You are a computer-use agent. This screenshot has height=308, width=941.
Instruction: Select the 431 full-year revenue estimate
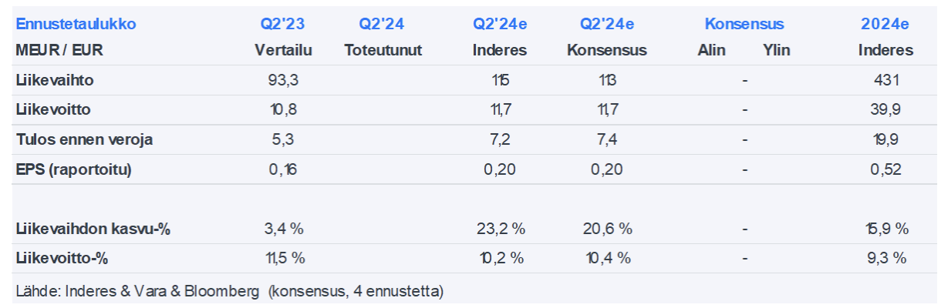click(885, 79)
